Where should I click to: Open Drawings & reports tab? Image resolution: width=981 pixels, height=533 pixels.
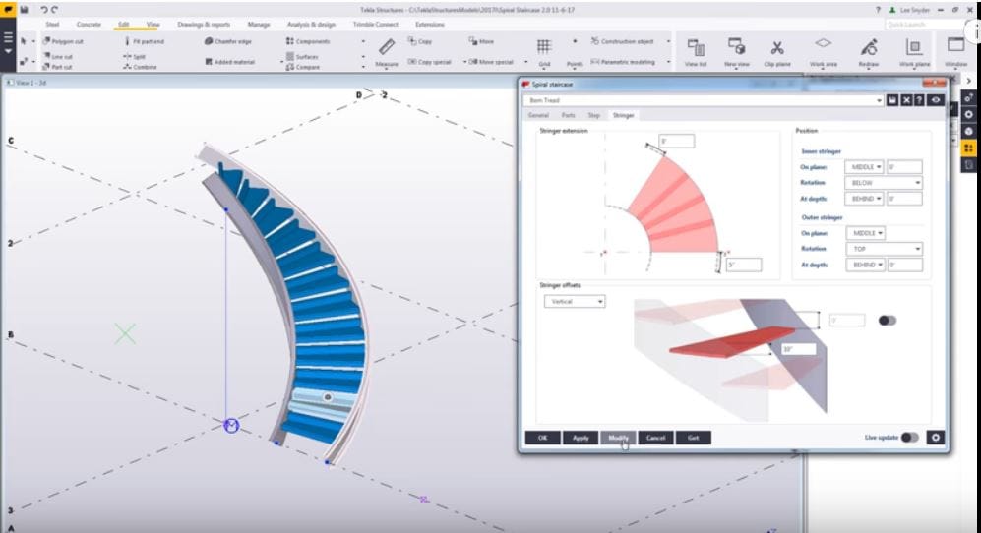(x=204, y=25)
